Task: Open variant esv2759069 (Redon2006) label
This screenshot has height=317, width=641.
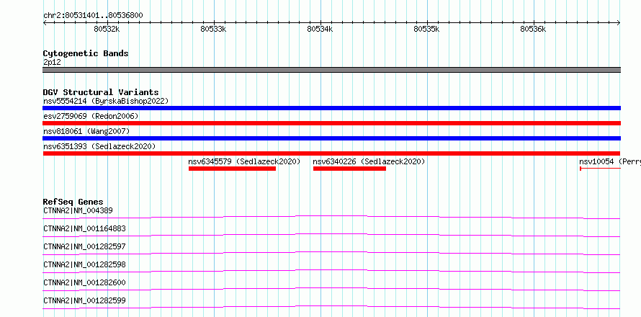Action: [x=91, y=116]
